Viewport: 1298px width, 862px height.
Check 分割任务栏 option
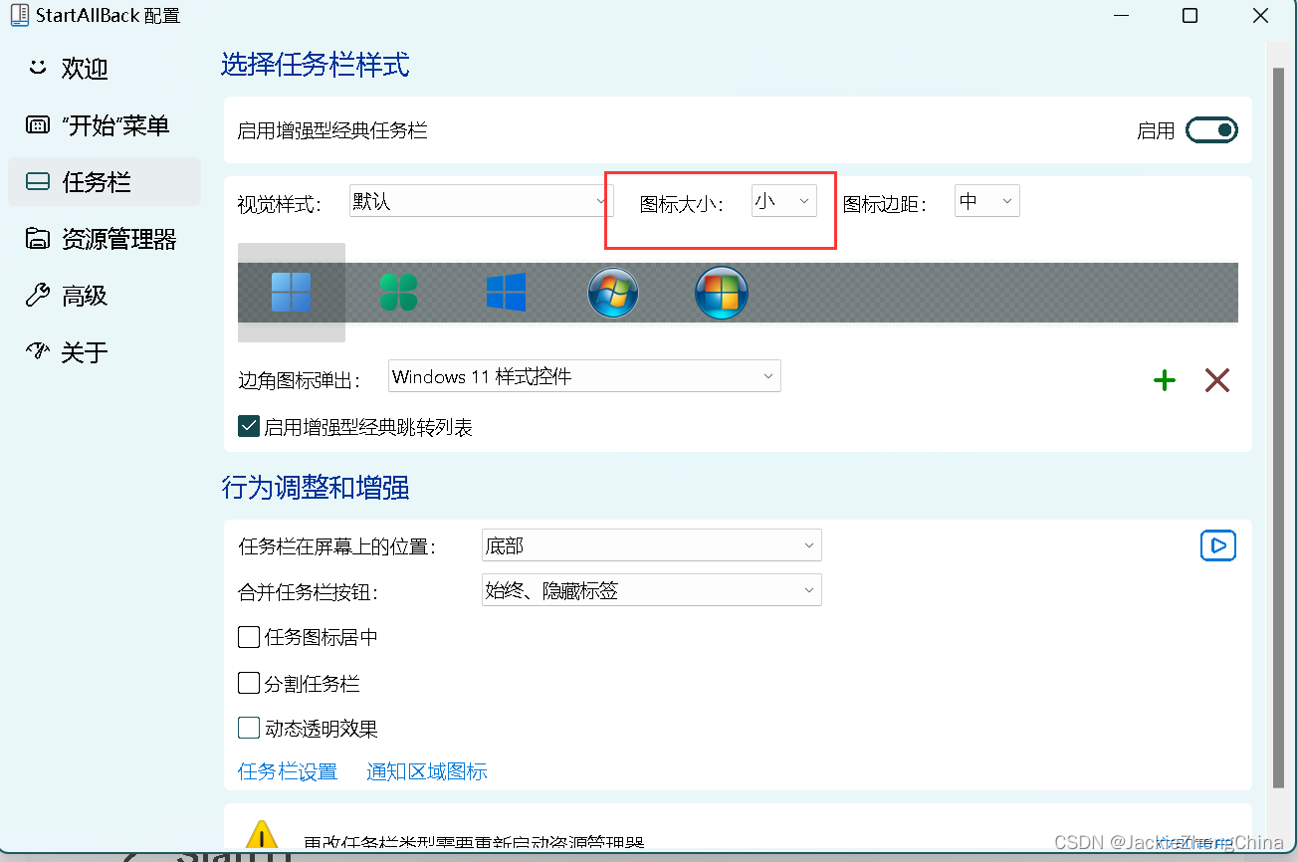[248, 683]
